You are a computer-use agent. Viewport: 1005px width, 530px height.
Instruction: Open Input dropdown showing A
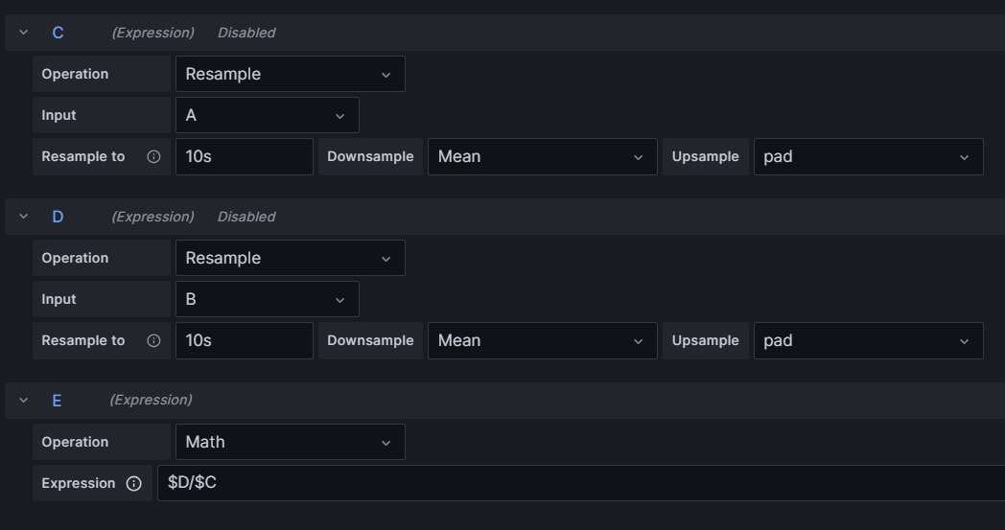click(x=268, y=115)
